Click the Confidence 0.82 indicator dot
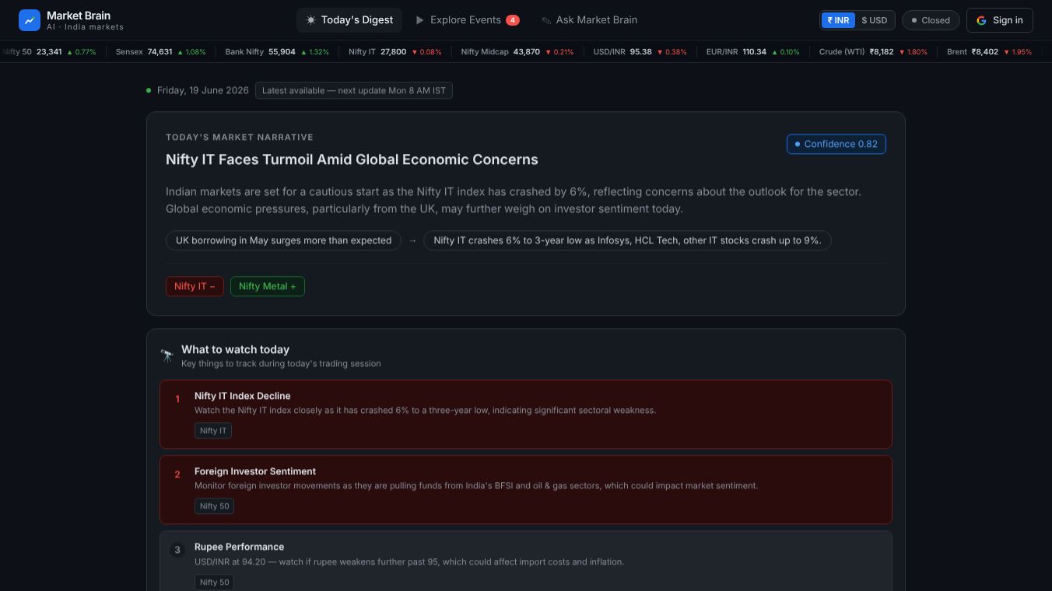1052x591 pixels. (797, 144)
